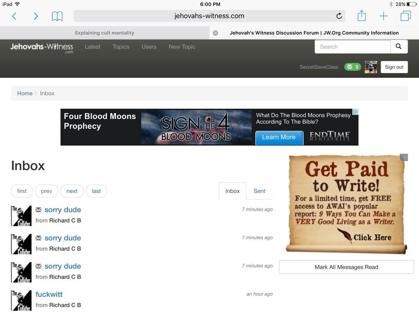This screenshot has width=419, height=314.
Task: Open Topics in the site navigation
Action: (121, 47)
